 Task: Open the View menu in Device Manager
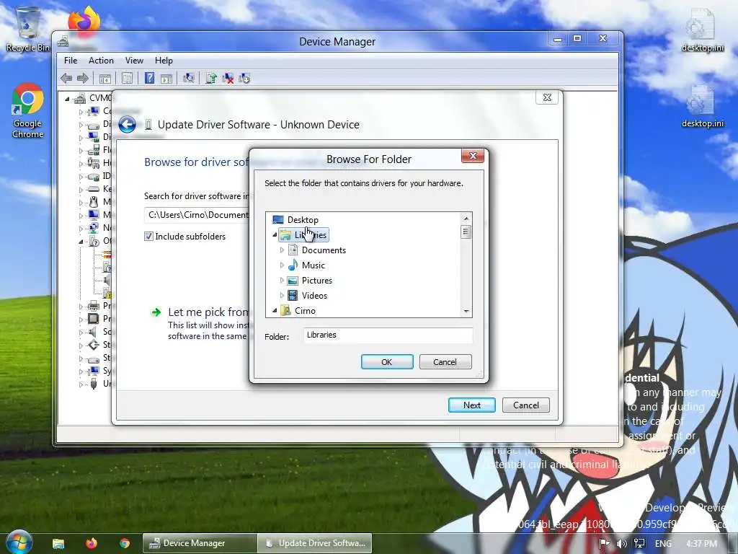134,61
